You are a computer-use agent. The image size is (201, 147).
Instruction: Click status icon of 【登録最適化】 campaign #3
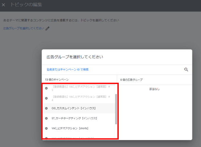(46, 88)
